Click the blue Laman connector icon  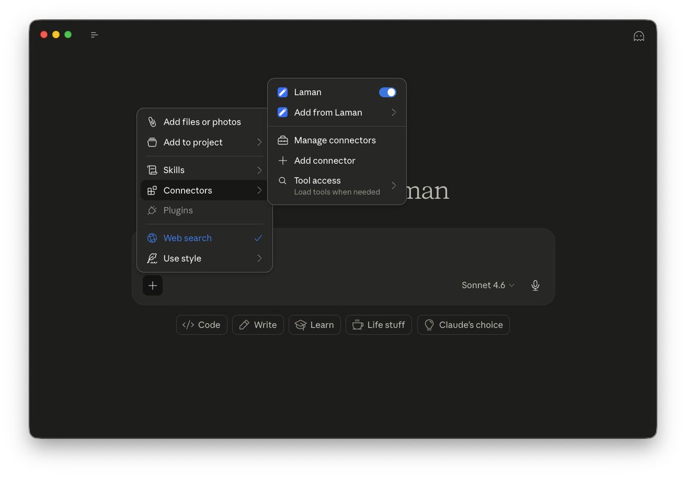click(282, 92)
